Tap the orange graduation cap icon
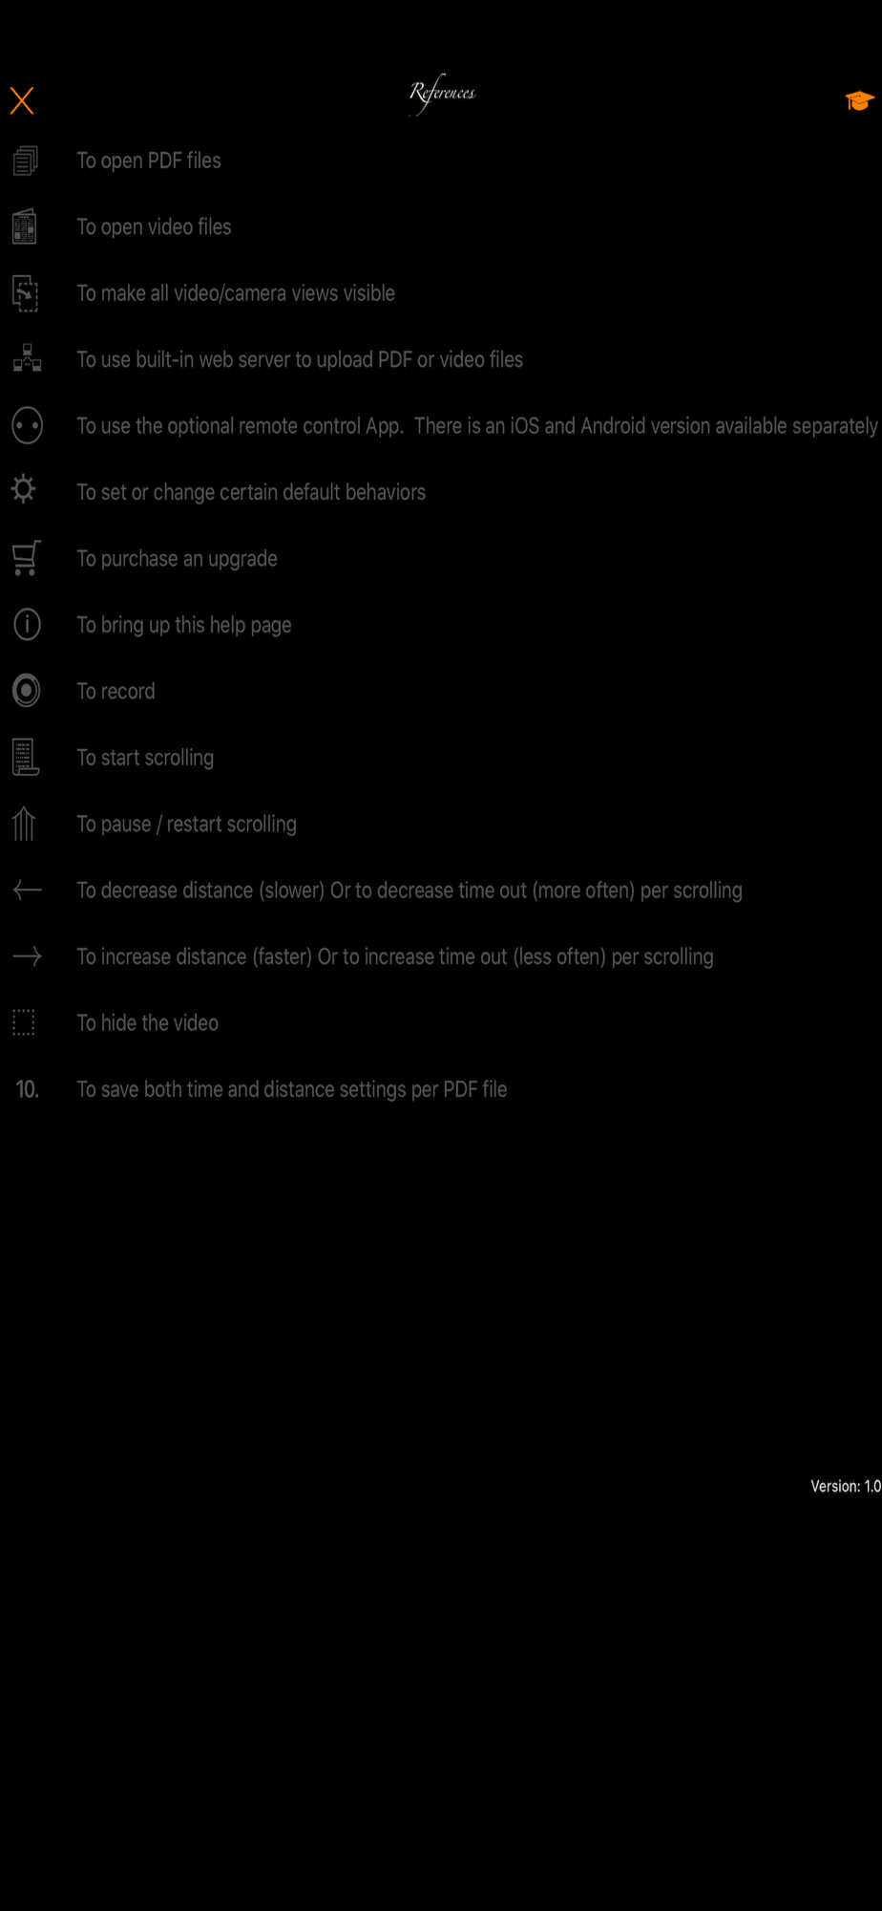882x1911 pixels. (x=859, y=100)
